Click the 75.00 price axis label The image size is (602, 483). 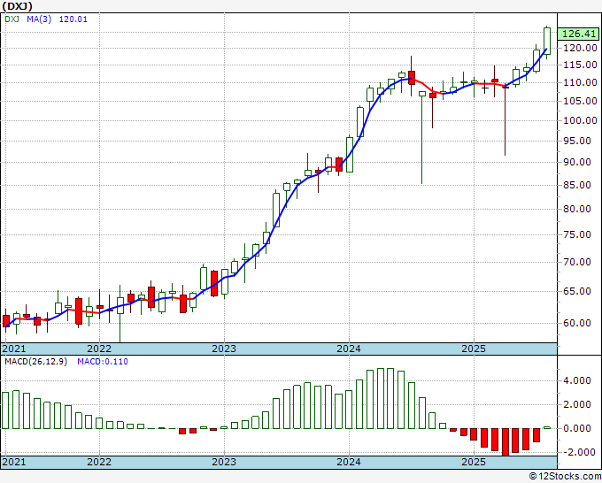click(577, 234)
